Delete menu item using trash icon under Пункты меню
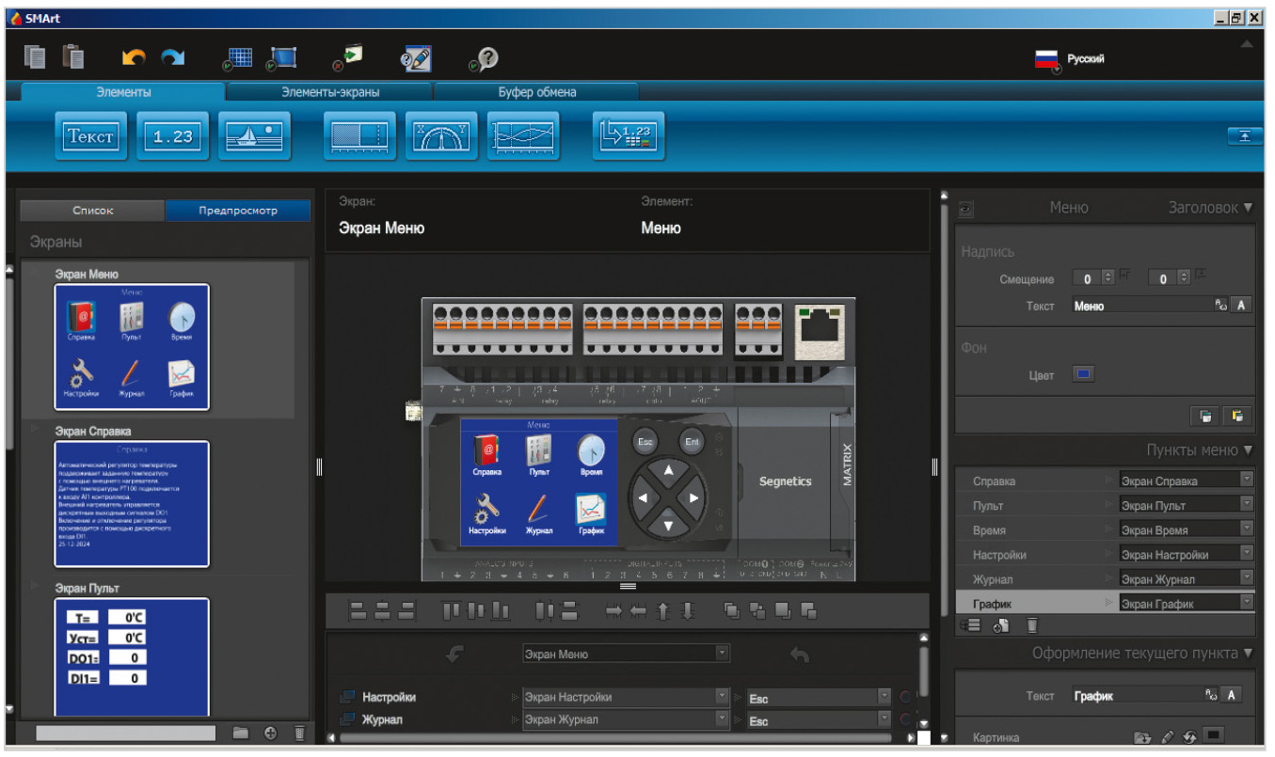This screenshot has height=757, width=1275. coord(1032,625)
